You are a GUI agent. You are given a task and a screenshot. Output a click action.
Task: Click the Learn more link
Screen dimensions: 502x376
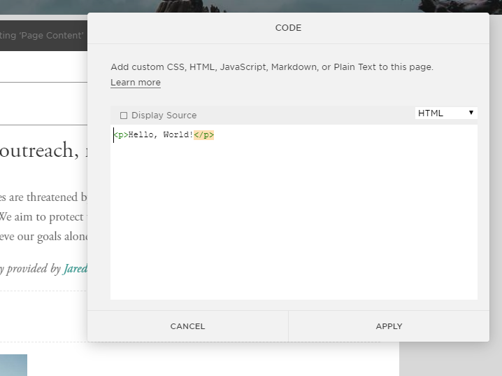click(136, 83)
